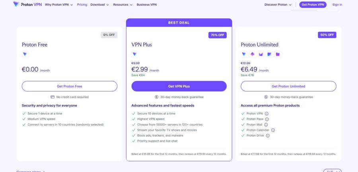Show info for Proton Drive feature

click(268, 135)
